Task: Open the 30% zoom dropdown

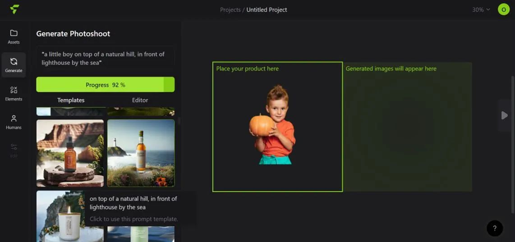Action: point(481,9)
